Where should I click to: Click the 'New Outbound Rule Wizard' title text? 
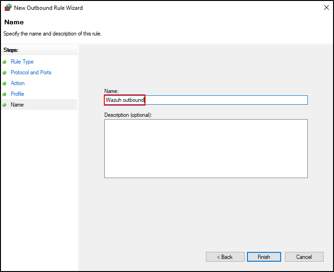click(48, 8)
